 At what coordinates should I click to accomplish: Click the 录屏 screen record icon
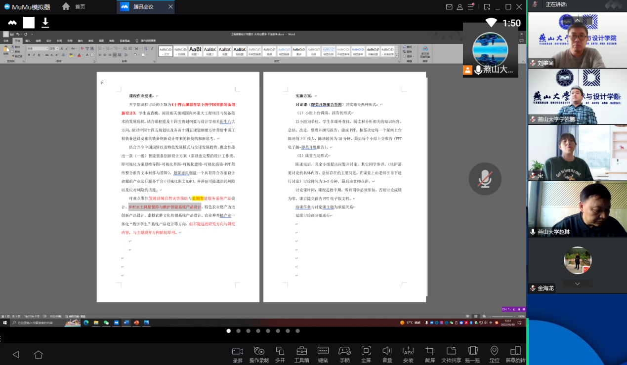[x=238, y=351]
